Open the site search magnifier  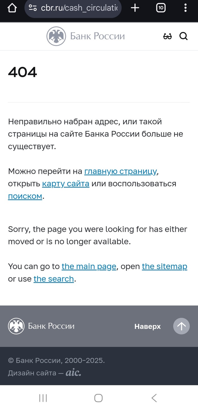point(184,36)
